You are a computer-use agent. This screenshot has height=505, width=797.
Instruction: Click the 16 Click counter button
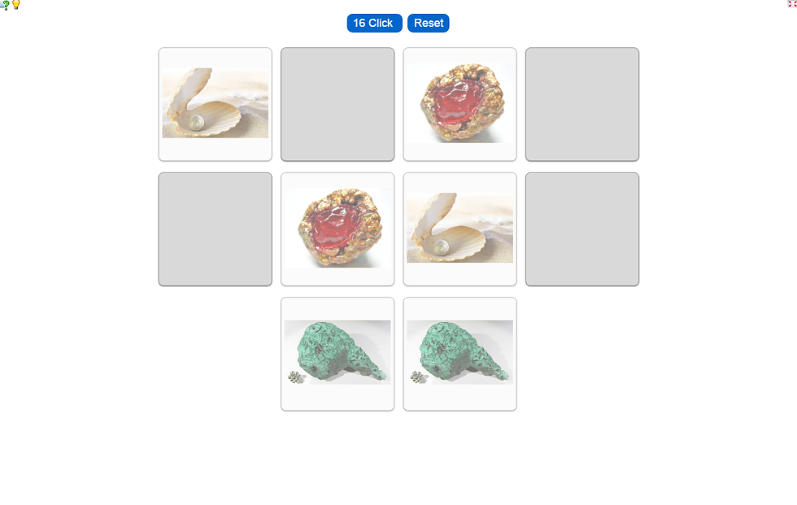[375, 24]
